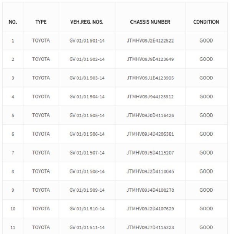
Task: Click the TOYOTA cell in row 6
Action: point(41,134)
